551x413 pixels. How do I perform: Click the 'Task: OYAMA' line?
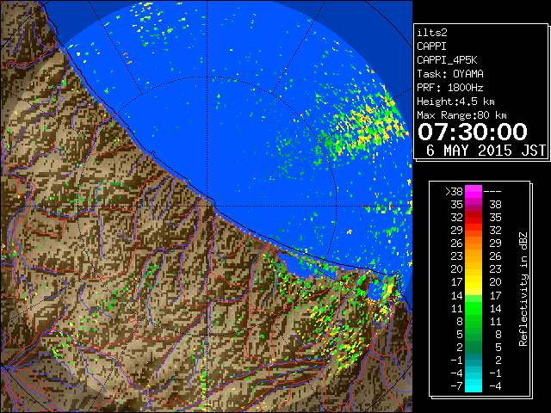(450, 74)
